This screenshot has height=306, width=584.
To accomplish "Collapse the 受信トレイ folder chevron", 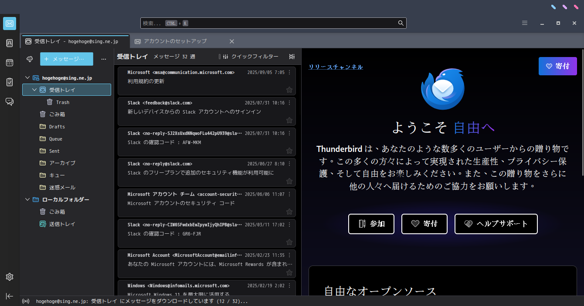I will pos(34,90).
